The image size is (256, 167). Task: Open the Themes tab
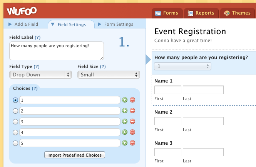point(238,13)
